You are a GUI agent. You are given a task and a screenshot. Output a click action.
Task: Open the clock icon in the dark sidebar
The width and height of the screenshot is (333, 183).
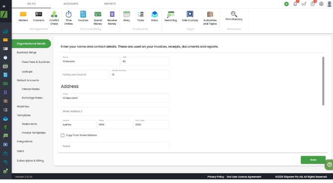coord(5,58)
